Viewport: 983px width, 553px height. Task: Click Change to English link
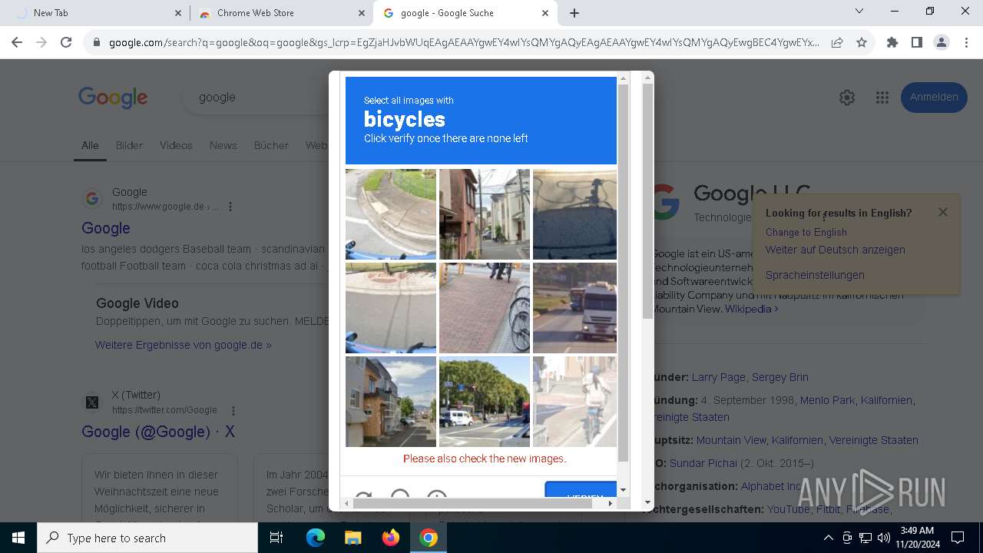(806, 232)
